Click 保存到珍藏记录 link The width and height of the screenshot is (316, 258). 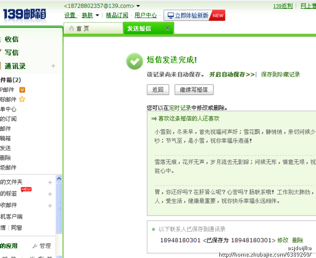pyautogui.click(x=281, y=74)
